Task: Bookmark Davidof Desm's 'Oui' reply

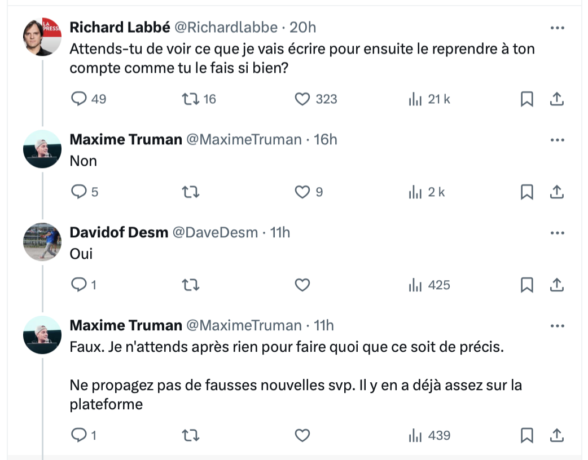Action: point(527,285)
